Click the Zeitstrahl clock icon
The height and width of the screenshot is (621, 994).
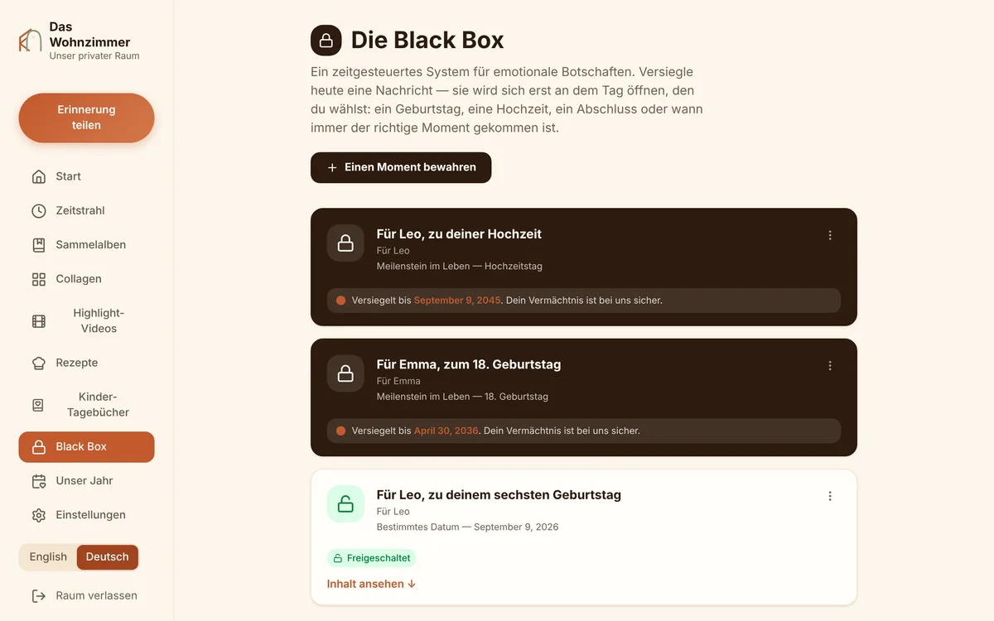click(39, 210)
